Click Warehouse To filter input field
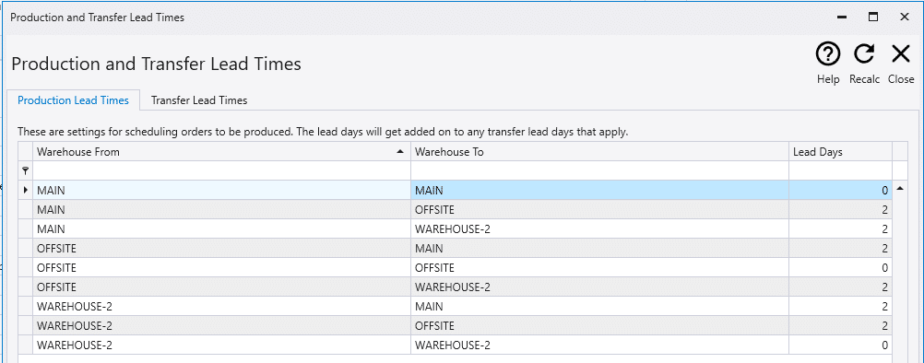 tap(600, 171)
